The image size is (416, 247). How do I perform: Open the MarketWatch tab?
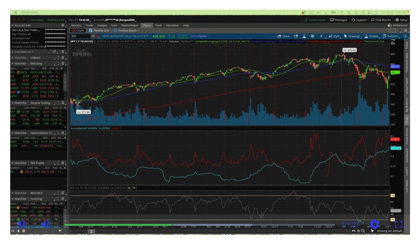(x=130, y=26)
